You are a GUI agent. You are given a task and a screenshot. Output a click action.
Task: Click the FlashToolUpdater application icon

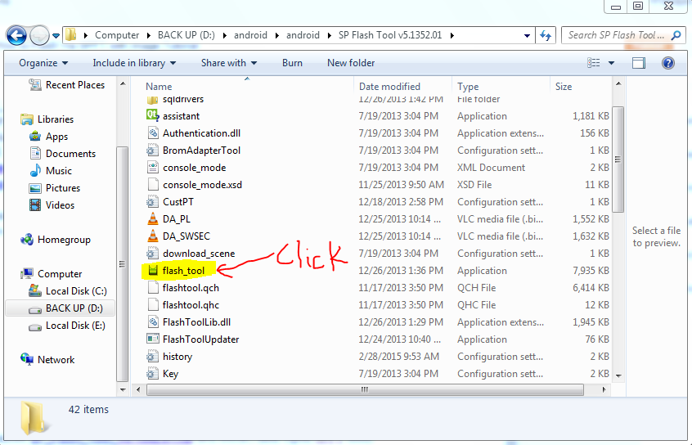(153, 339)
